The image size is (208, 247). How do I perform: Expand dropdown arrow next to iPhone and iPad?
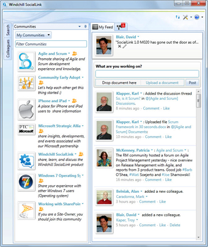click(x=69, y=101)
